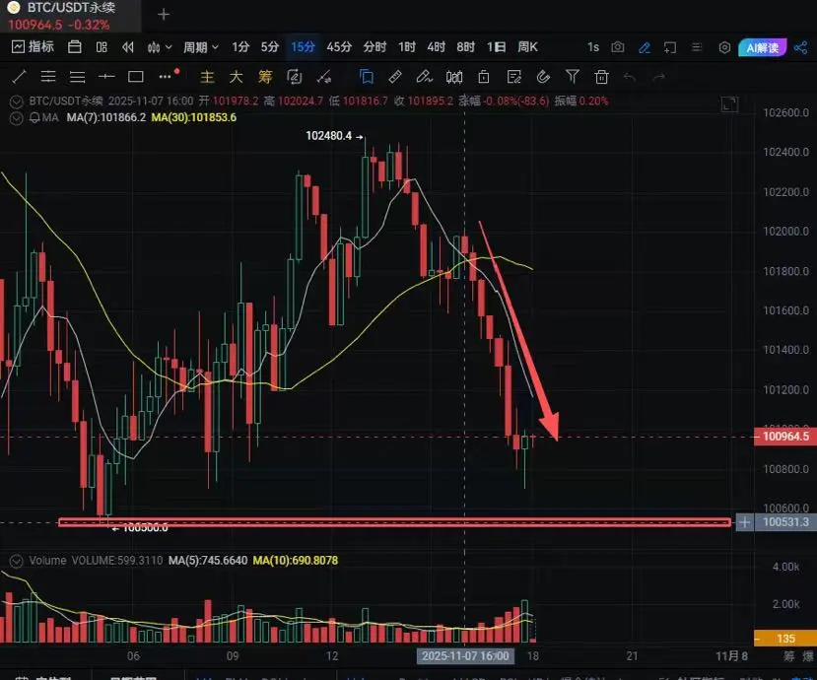This screenshot has height=680, width=817.
Task: Delete drawings with trash icon
Action: (601, 77)
